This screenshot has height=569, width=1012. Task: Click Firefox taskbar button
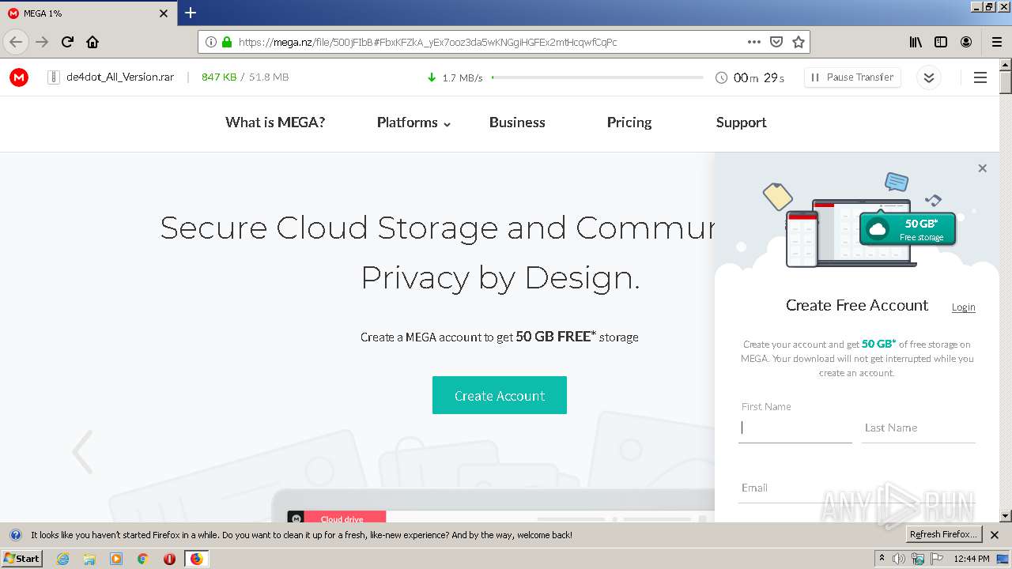pos(196,559)
